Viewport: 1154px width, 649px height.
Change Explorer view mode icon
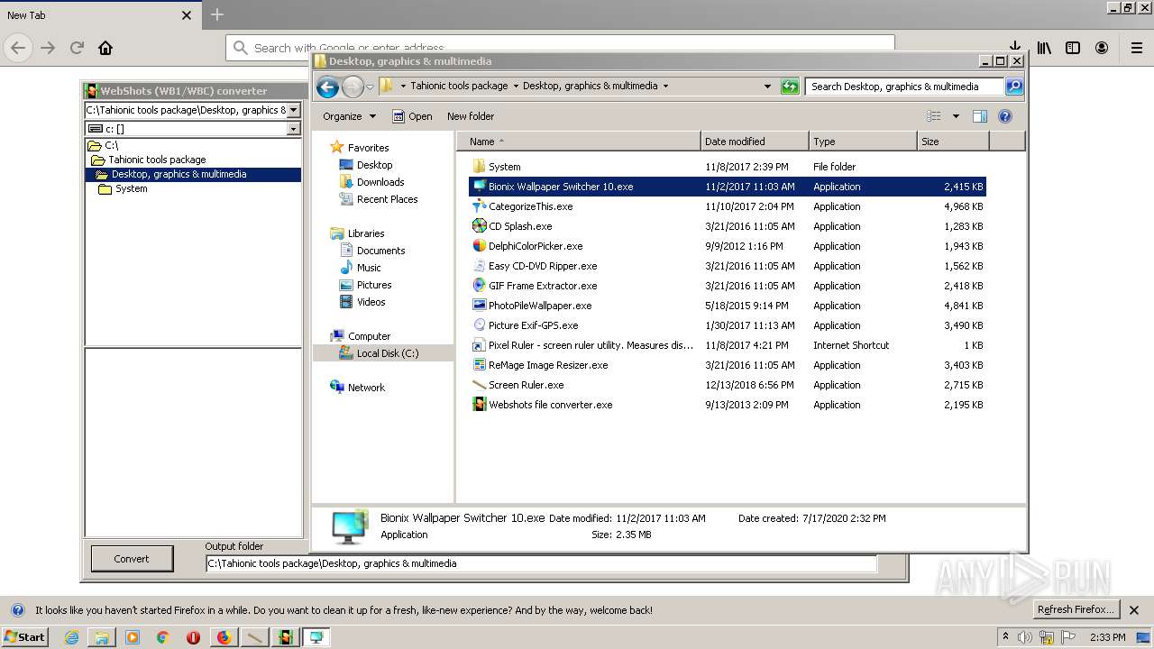(934, 116)
